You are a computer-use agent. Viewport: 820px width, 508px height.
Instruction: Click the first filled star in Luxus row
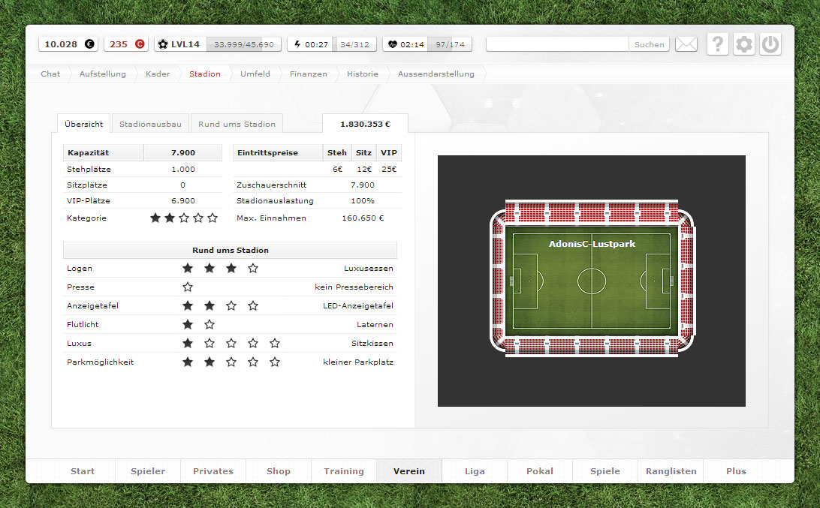[x=188, y=344]
